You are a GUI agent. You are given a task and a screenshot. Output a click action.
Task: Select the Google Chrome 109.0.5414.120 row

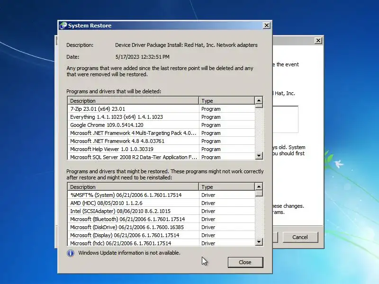pos(162,125)
